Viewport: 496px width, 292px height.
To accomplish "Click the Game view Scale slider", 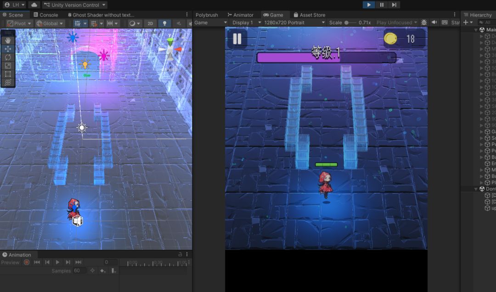I will click(351, 22).
